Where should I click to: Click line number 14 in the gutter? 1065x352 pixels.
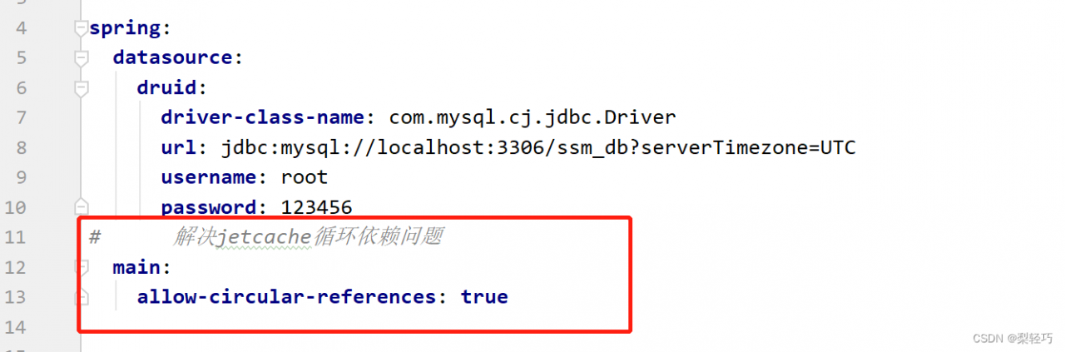click(x=15, y=326)
